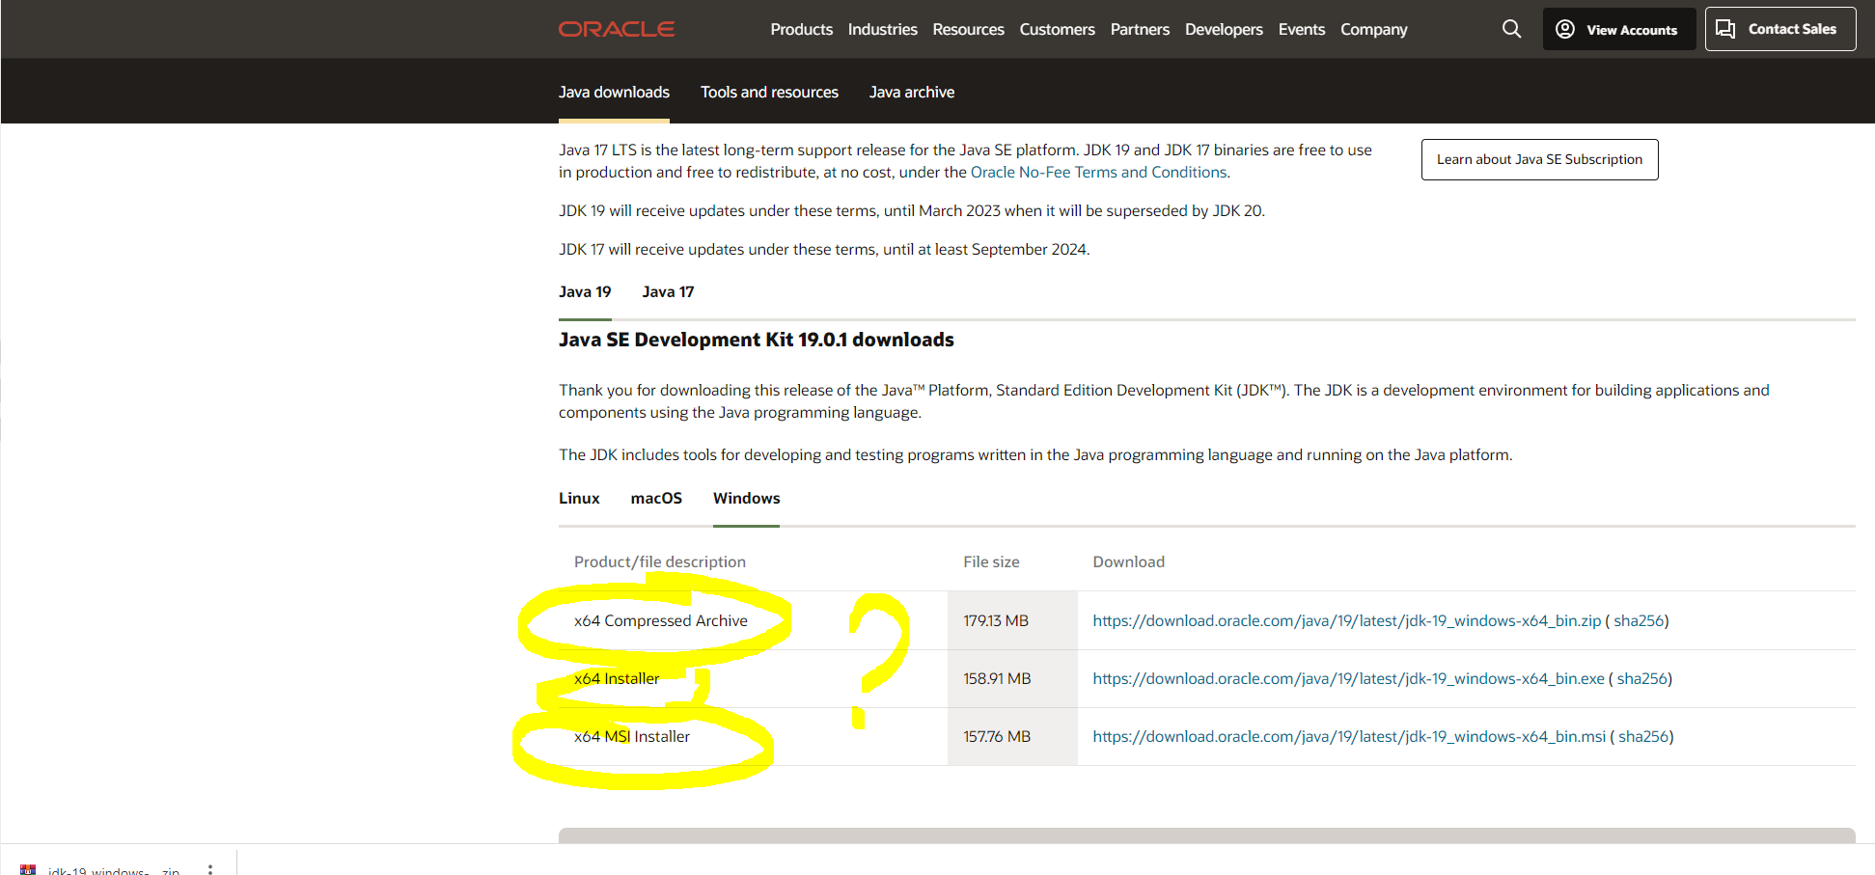Select the Java downloads tab
The height and width of the screenshot is (875, 1875).
click(x=614, y=92)
